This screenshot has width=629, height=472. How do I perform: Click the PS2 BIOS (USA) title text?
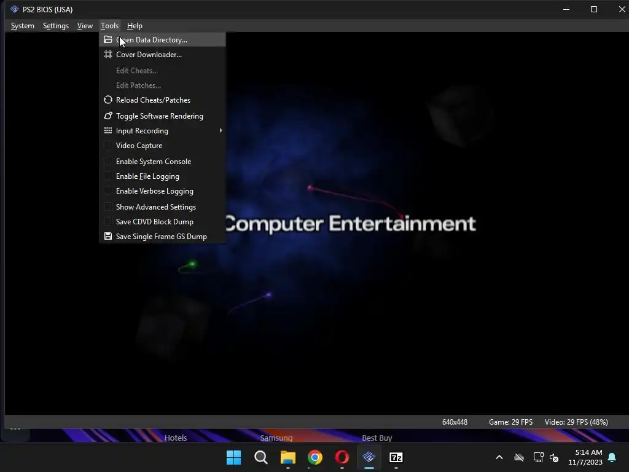click(47, 9)
